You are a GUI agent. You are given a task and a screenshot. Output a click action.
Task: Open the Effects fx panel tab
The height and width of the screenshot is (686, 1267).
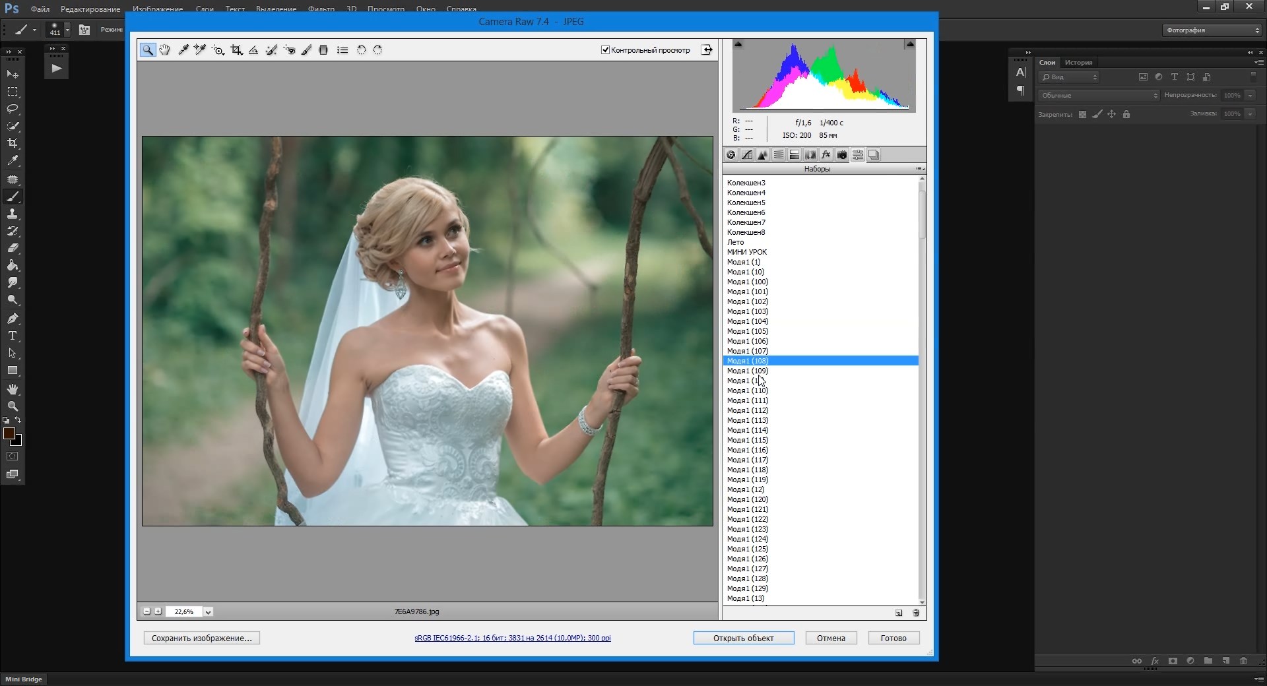coord(826,155)
